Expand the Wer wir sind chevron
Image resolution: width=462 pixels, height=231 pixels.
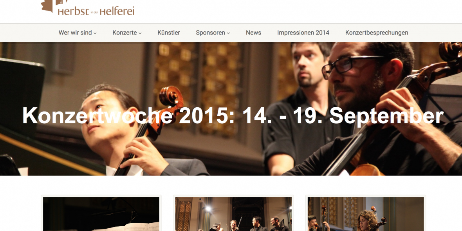click(95, 33)
